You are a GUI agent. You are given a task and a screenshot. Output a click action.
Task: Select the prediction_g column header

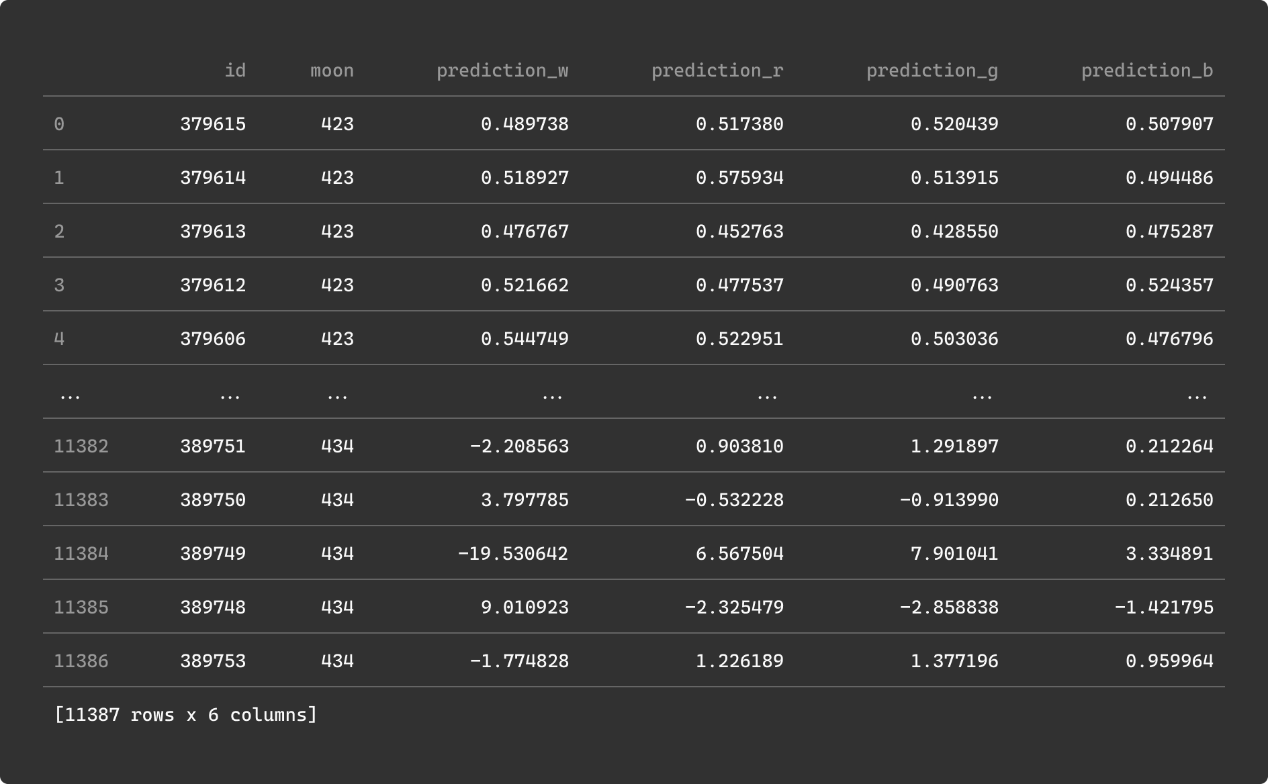point(932,70)
